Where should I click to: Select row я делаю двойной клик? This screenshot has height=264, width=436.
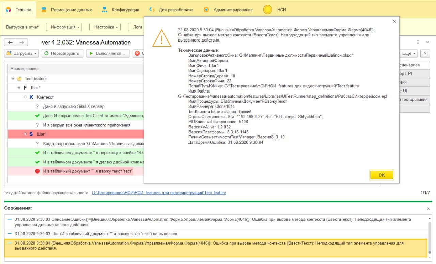coord(76,162)
